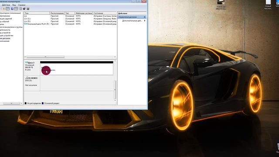Select the (D:) volume row
The height and width of the screenshot is (157, 279).
tap(70, 21)
